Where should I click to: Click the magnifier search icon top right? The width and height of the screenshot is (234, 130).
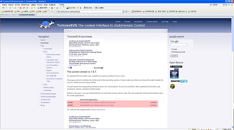coord(229,5)
